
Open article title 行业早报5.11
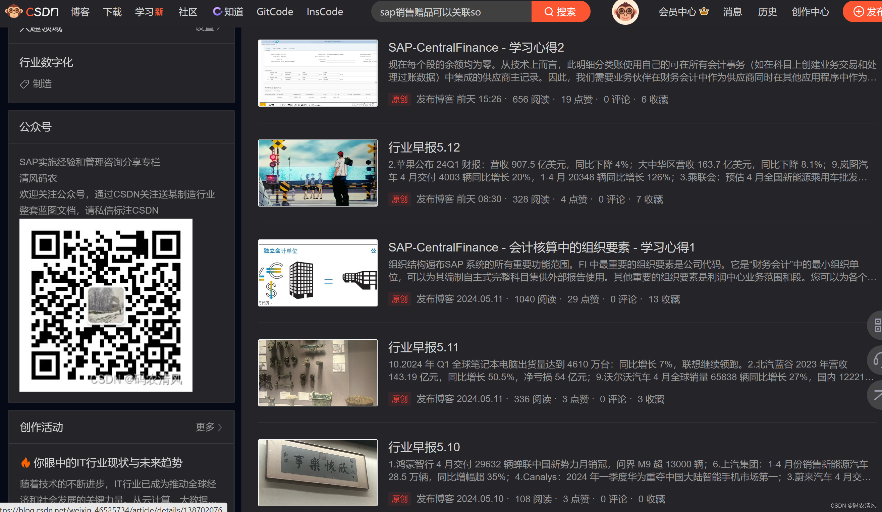[x=423, y=347]
